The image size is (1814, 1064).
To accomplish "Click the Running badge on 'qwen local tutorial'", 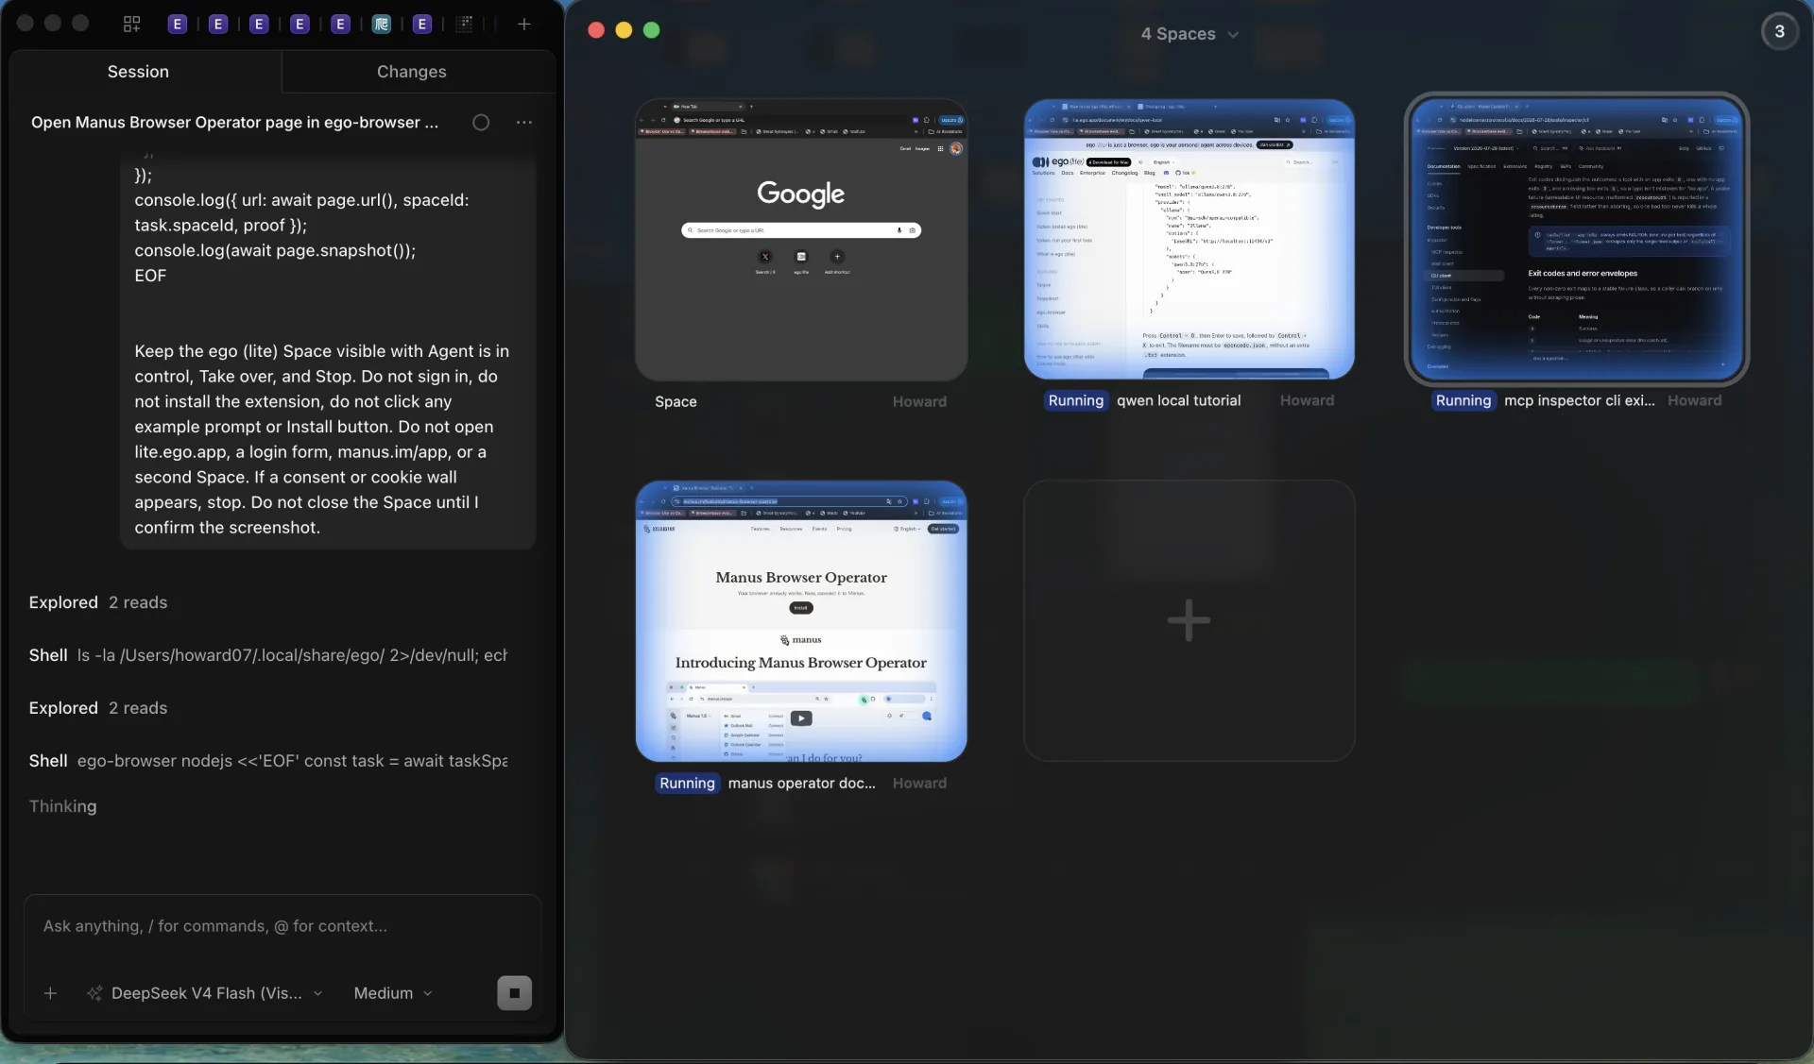I will [1076, 400].
